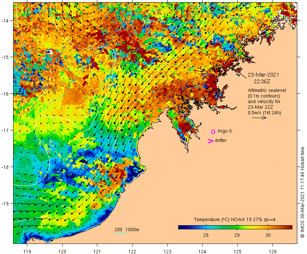Click the '23-Mar-2021' date label
The image size is (307, 254).
click(263, 75)
